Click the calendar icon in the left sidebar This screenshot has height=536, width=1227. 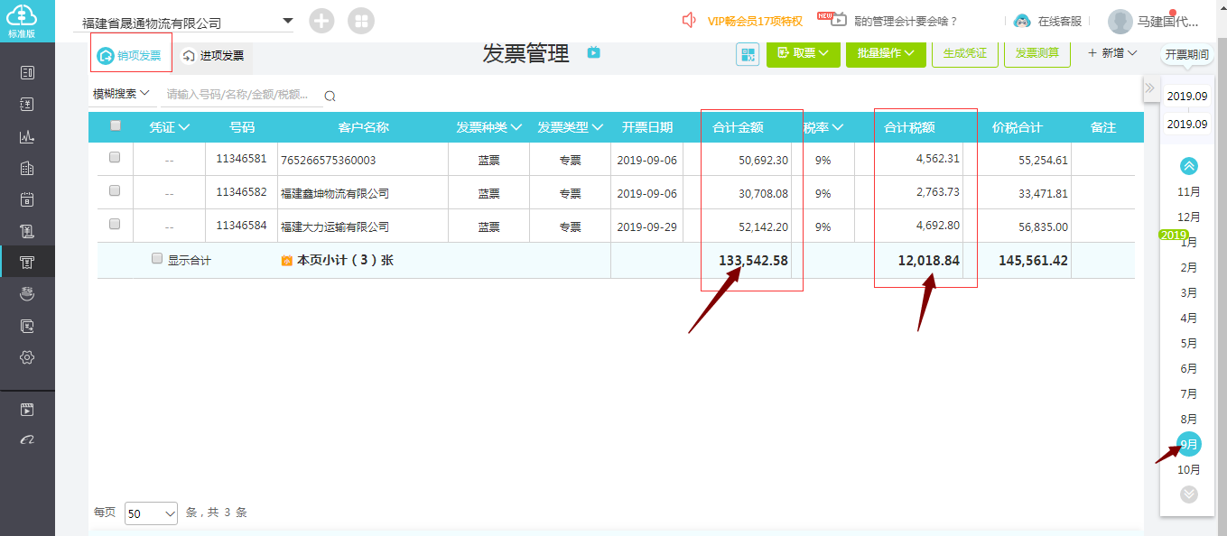click(x=27, y=200)
